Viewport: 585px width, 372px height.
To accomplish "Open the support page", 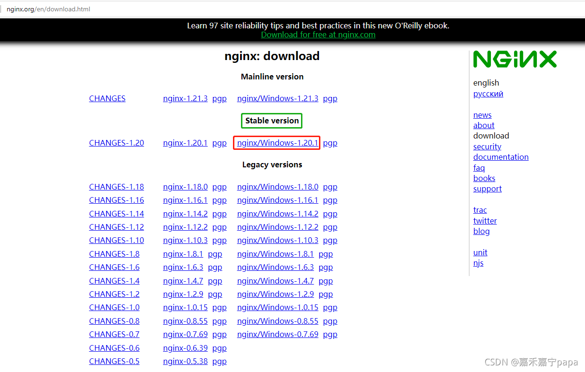I will click(x=488, y=189).
